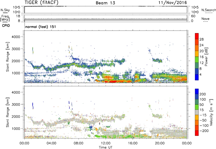Select the Beam 13 header label
The image size is (216, 149).
click(x=105, y=3)
